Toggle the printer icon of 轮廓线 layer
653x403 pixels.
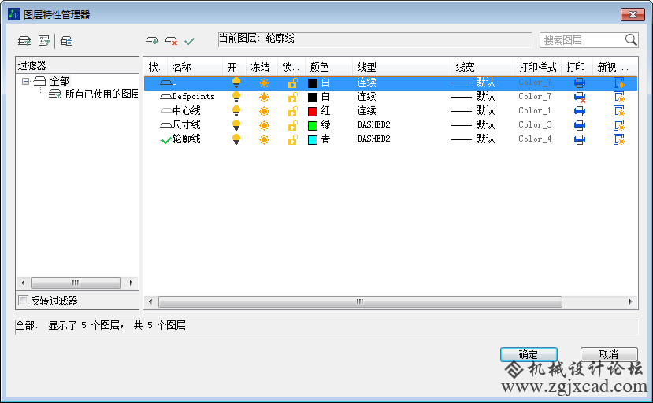579,139
